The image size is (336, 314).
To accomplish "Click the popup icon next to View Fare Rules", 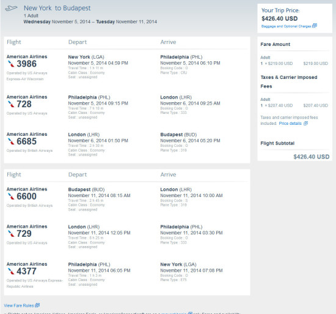I will pyautogui.click(x=37, y=305).
